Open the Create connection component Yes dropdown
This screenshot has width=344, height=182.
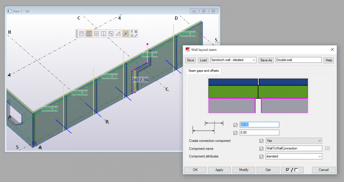click(x=294, y=140)
